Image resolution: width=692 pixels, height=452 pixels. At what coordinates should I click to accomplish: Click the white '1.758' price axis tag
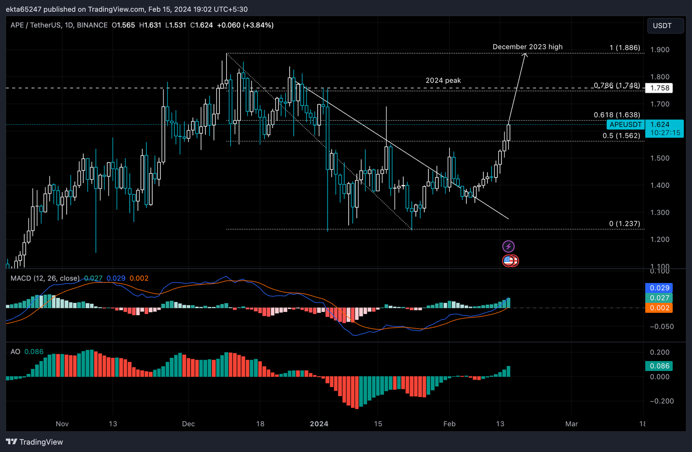click(x=659, y=88)
